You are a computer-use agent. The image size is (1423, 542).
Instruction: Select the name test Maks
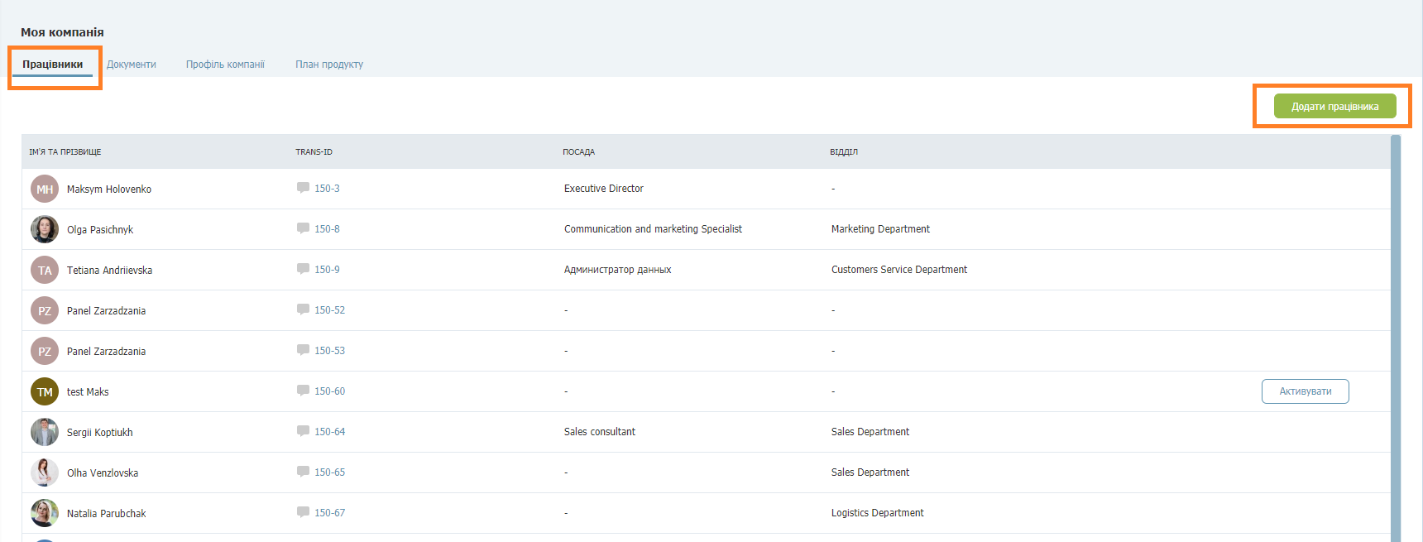tap(88, 392)
